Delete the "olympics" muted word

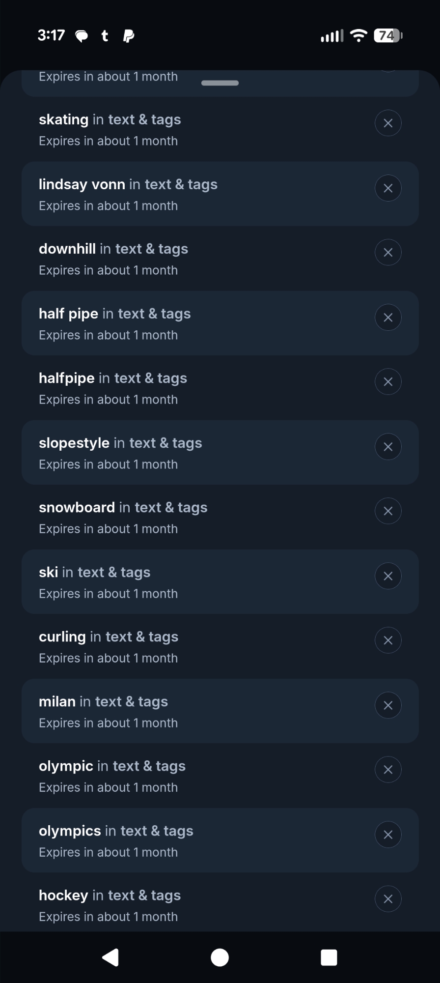[388, 835]
